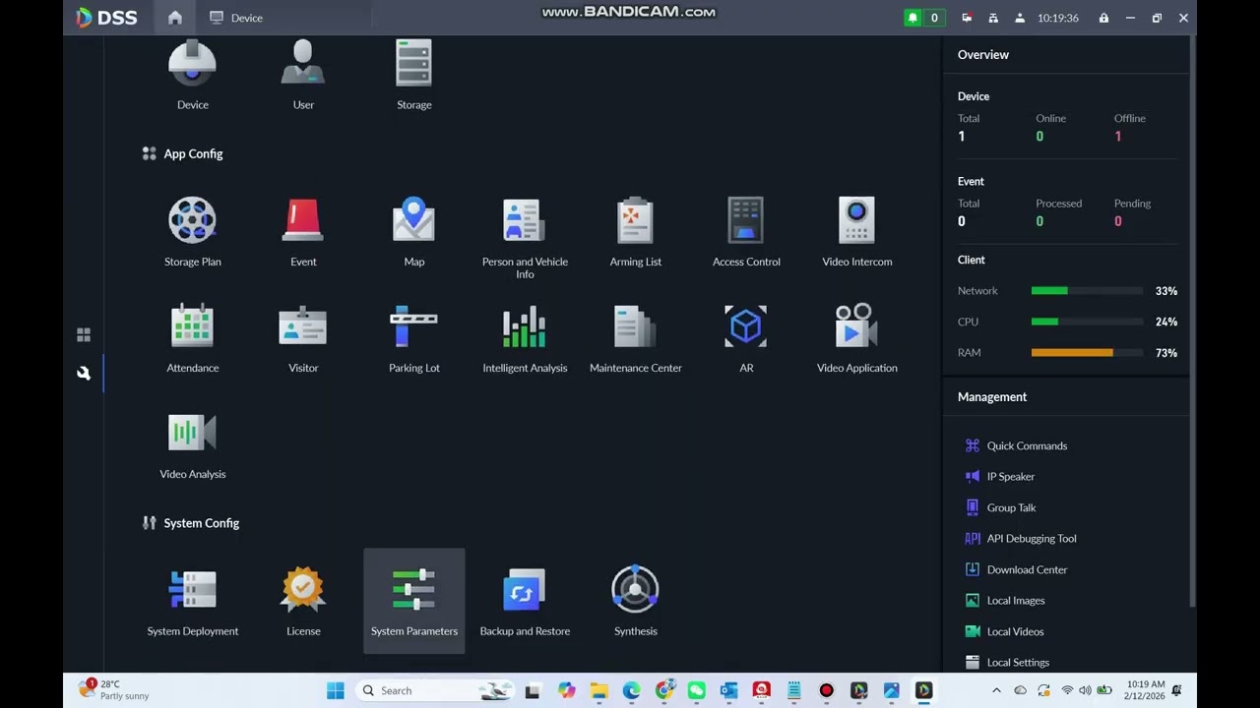Viewport: 1260px width, 708px height.
Task: Click the Management panel heading
Action: pos(991,397)
